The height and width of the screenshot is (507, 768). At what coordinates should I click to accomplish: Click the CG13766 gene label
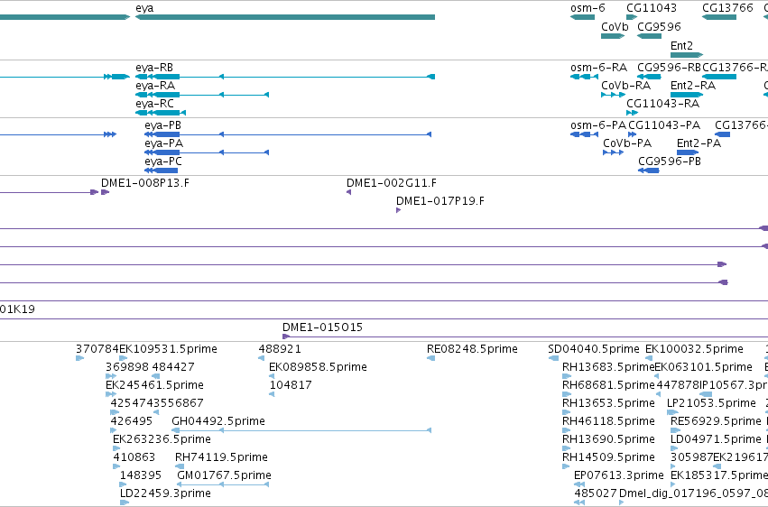pyautogui.click(x=727, y=8)
